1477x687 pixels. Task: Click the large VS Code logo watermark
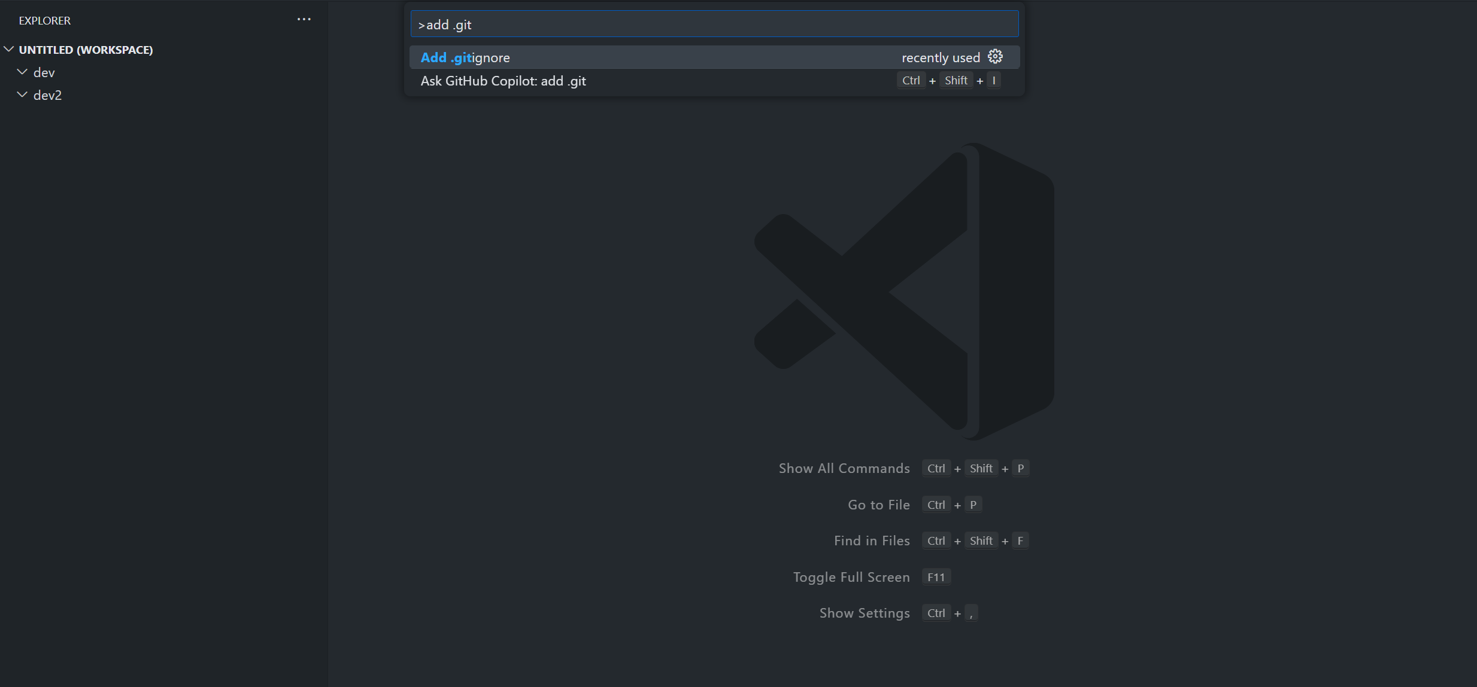point(904,291)
